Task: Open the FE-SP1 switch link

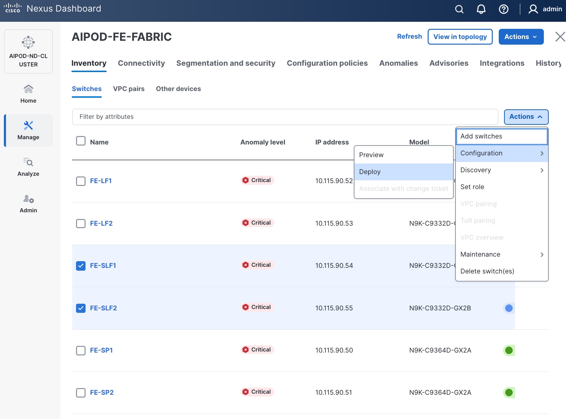Action: (x=101, y=350)
